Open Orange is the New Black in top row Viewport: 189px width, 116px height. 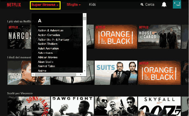tap(116, 37)
